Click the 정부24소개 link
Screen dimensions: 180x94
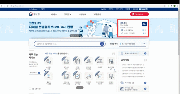coord(119,9)
